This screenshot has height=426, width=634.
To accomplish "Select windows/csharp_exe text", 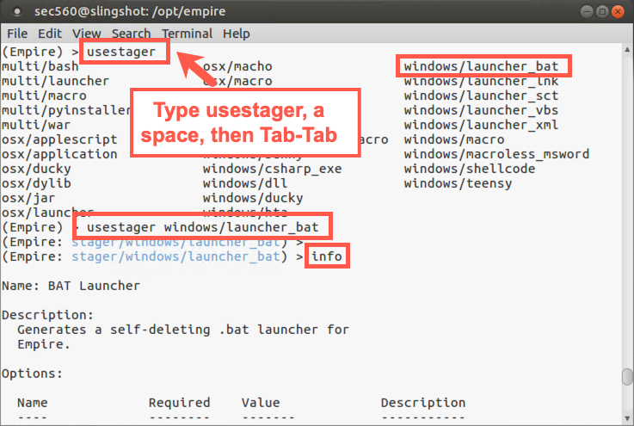I will 272,169.
